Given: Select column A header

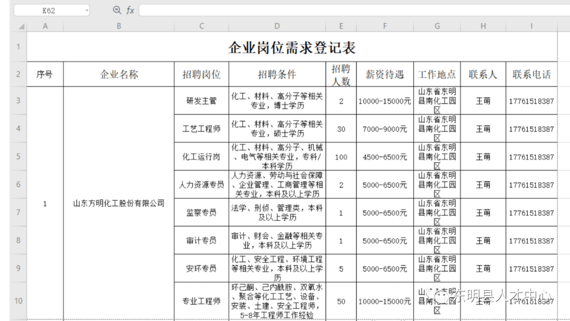Looking at the screenshot, I should [x=45, y=25].
